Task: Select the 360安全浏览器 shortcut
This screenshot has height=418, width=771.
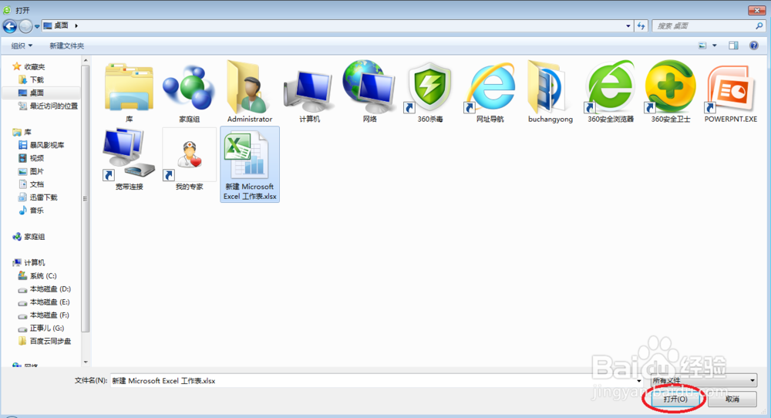Action: click(x=611, y=92)
